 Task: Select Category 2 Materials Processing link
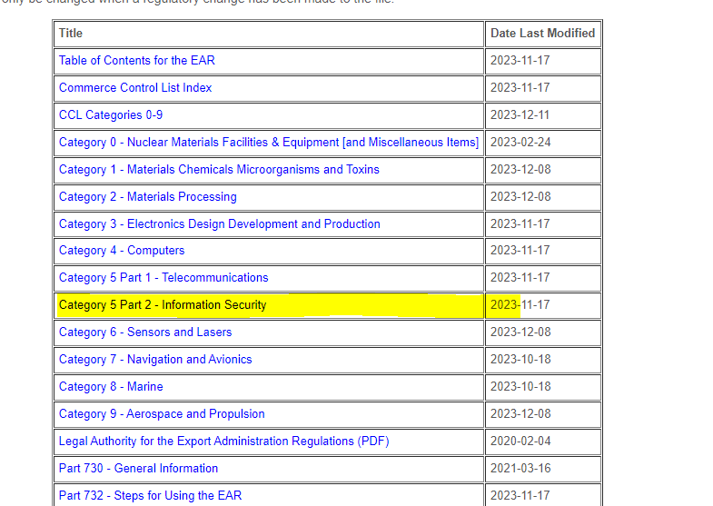coord(147,197)
